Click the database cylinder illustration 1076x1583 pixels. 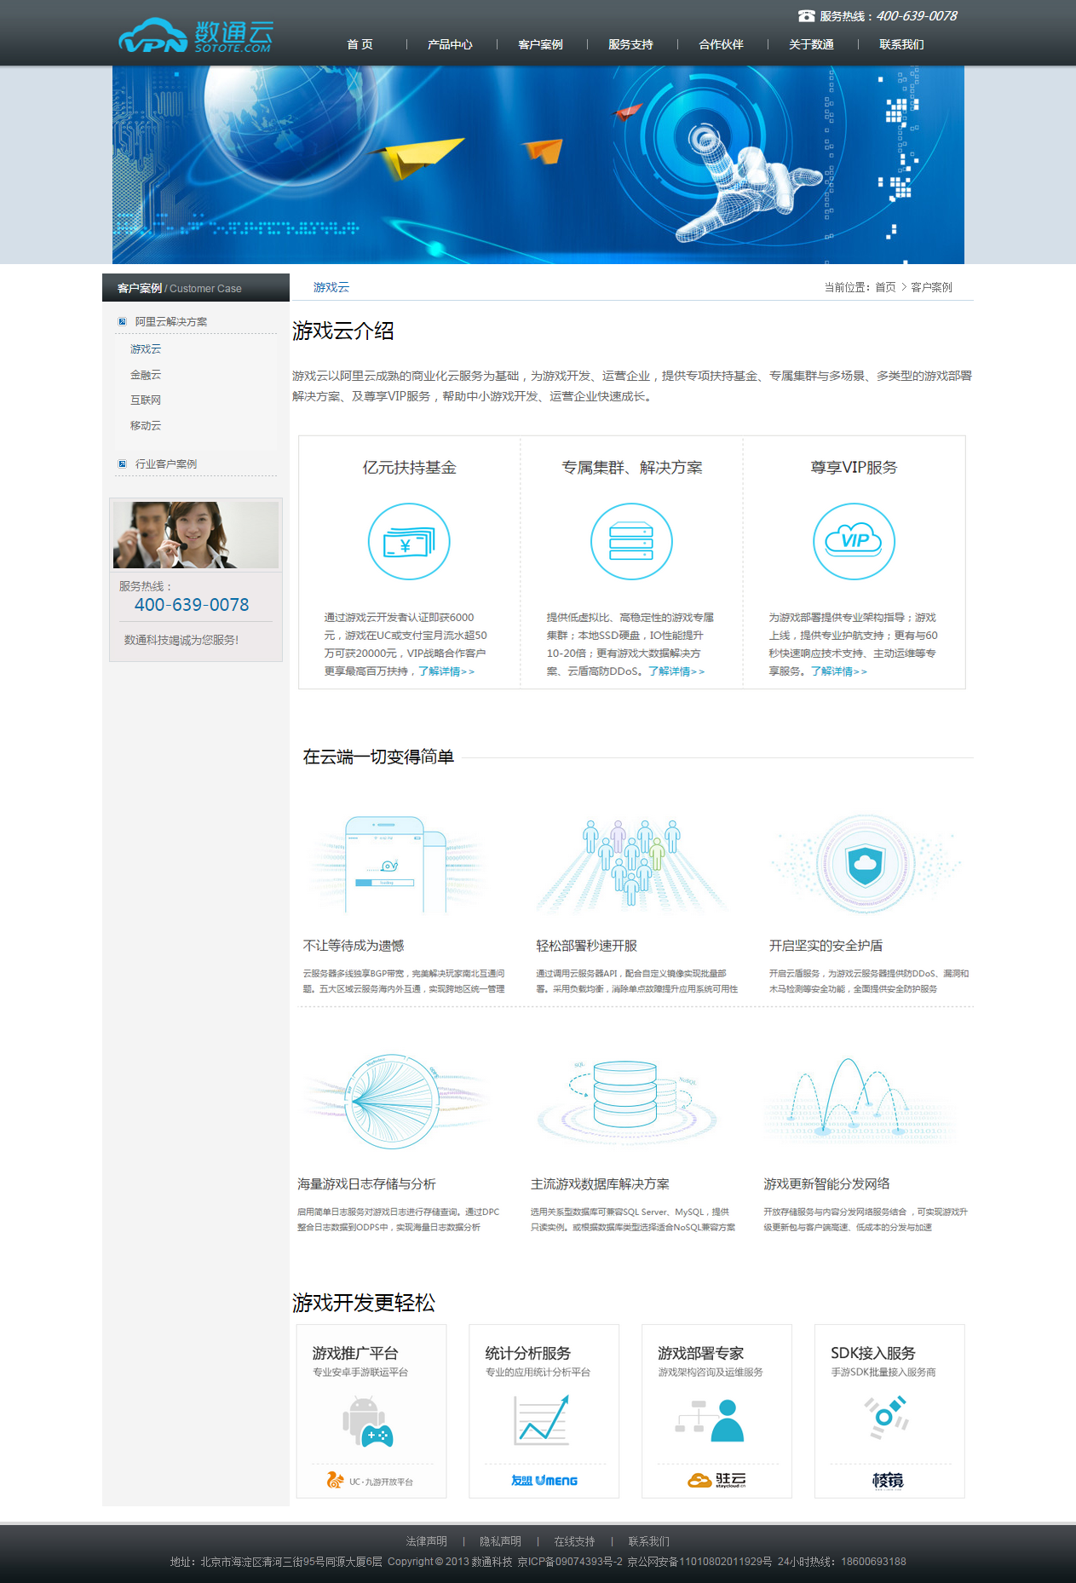pos(625,1095)
